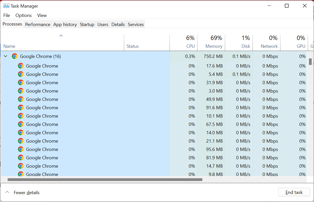Open the Options menu
The width and height of the screenshot is (314, 202).
24,15
